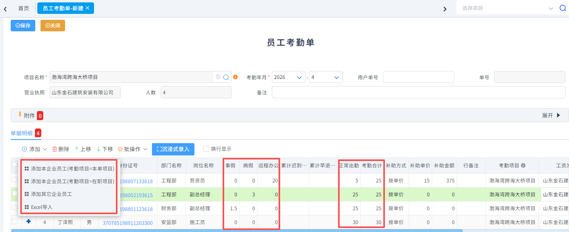Image resolution: width=569 pixels, height=232 pixels.
Task: Click 补助单价 cell with value 15
Action: tap(421, 181)
